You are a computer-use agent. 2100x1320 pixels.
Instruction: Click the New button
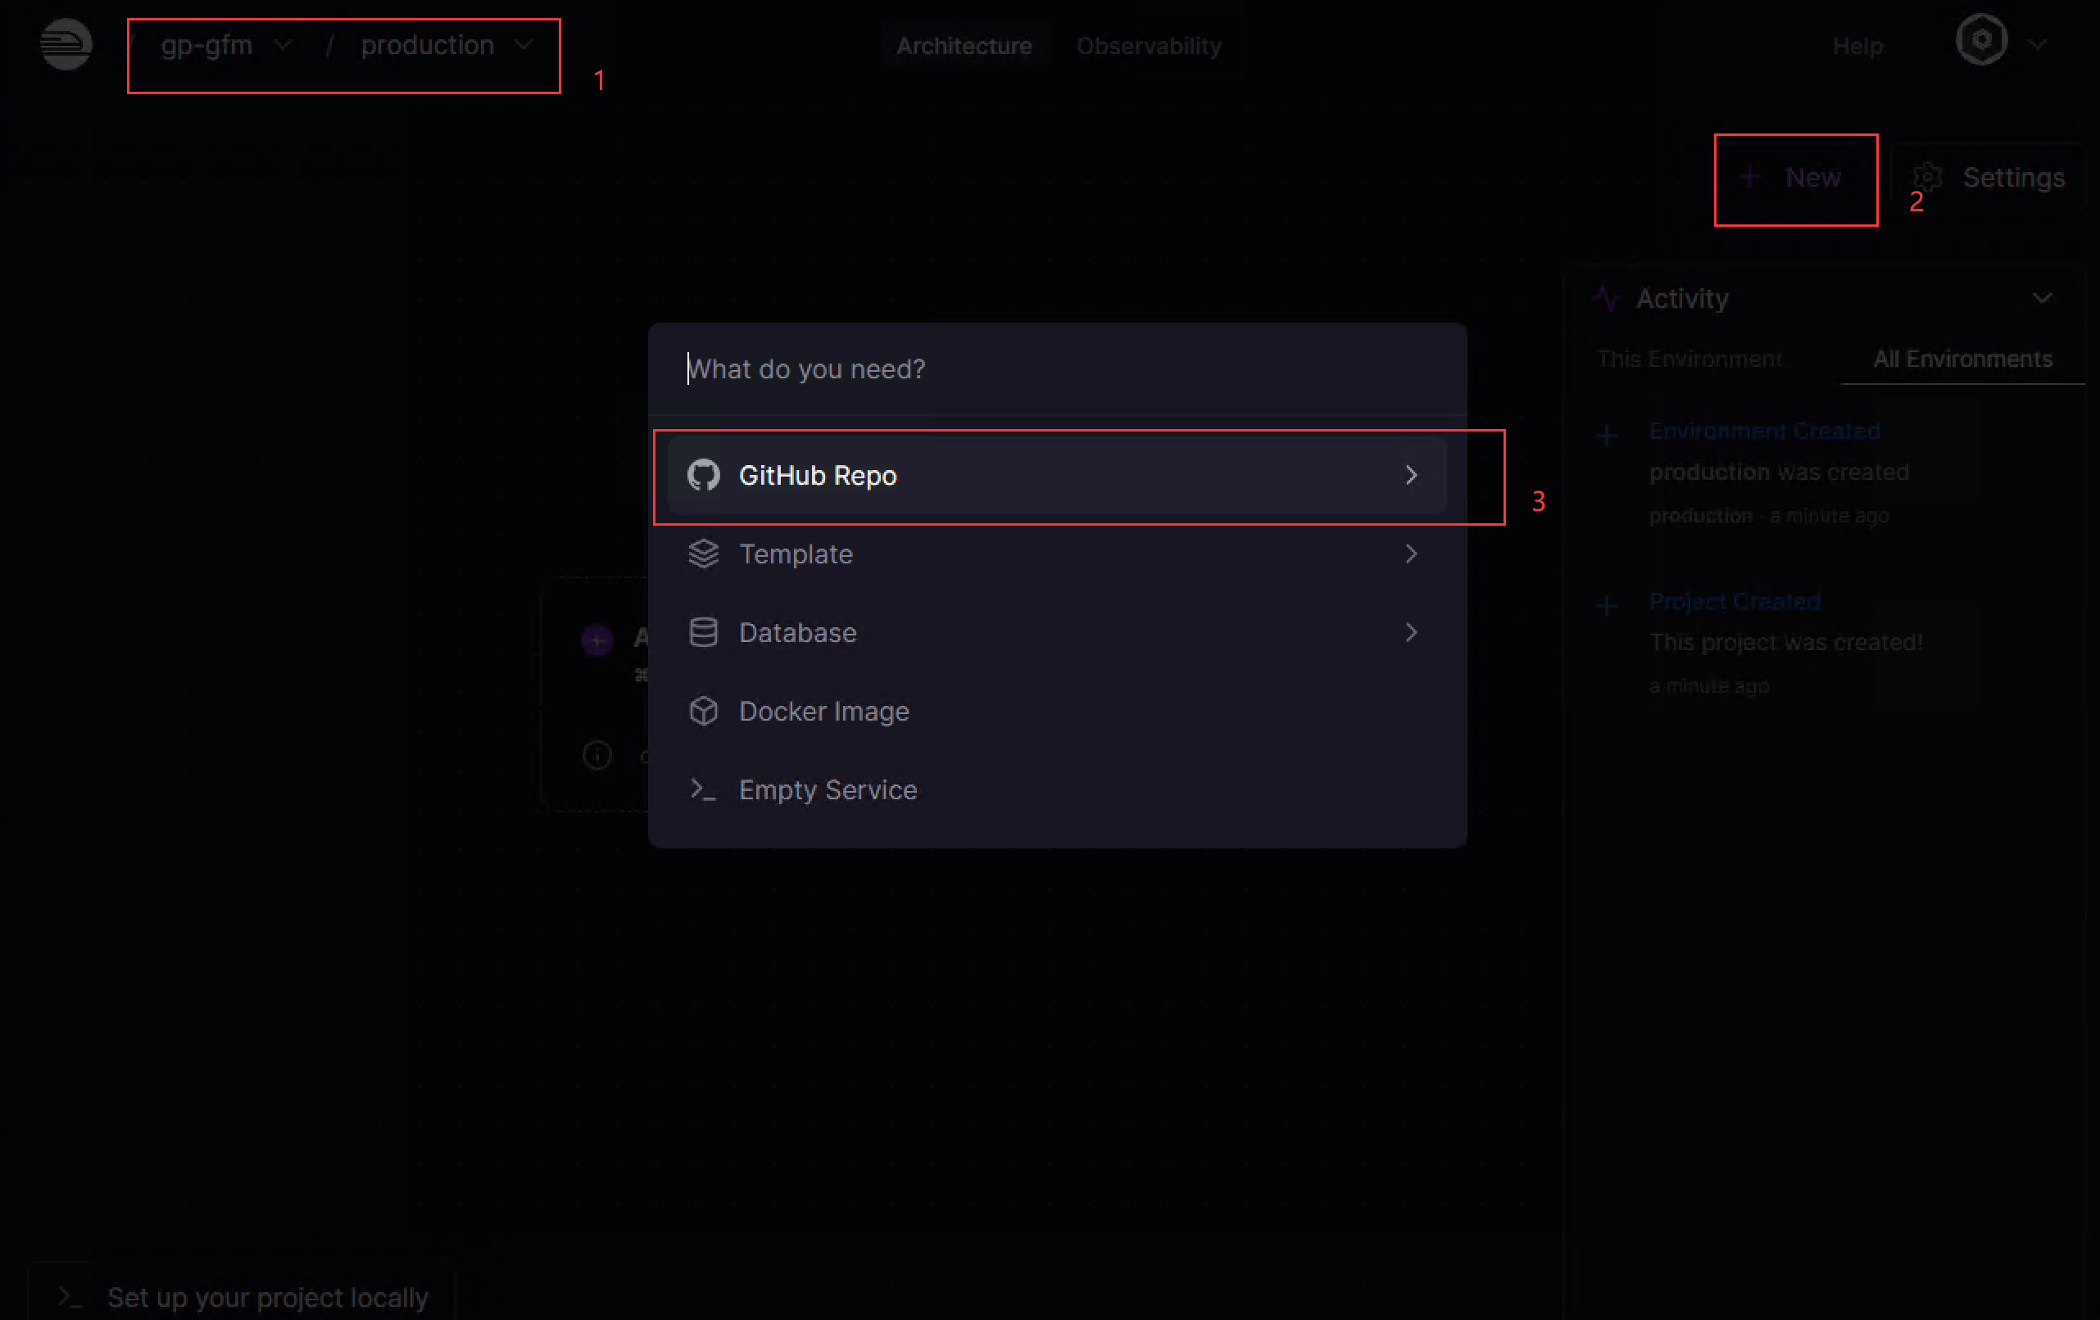click(1794, 178)
